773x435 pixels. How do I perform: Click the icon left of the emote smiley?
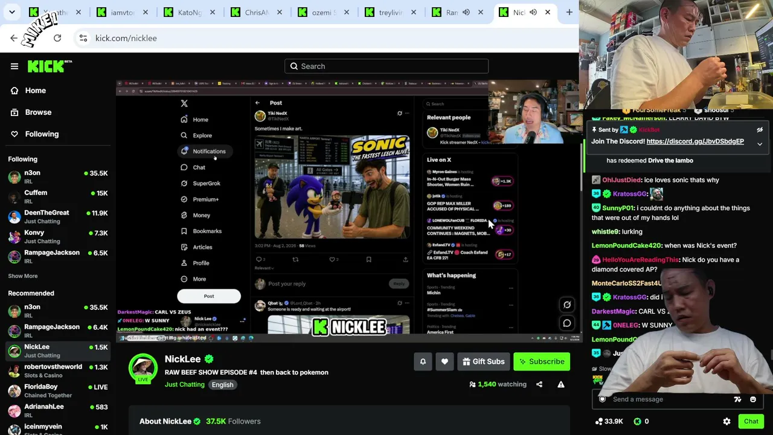point(737,399)
